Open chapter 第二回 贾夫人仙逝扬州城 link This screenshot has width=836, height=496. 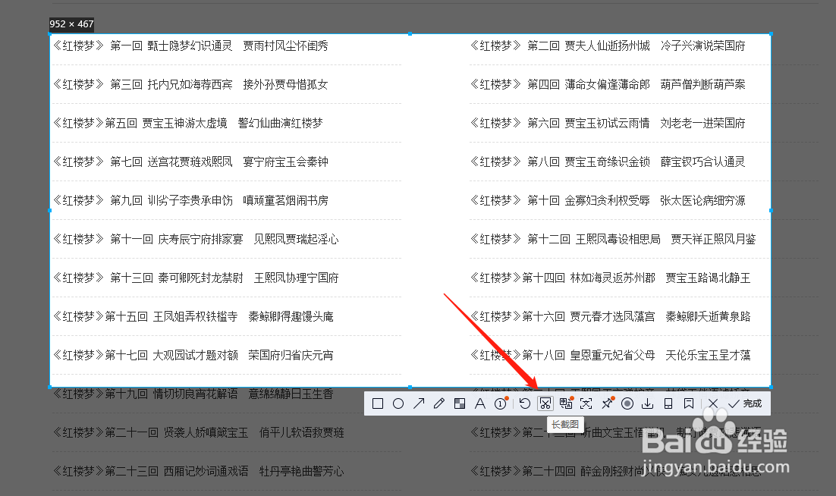pyautogui.click(x=608, y=46)
